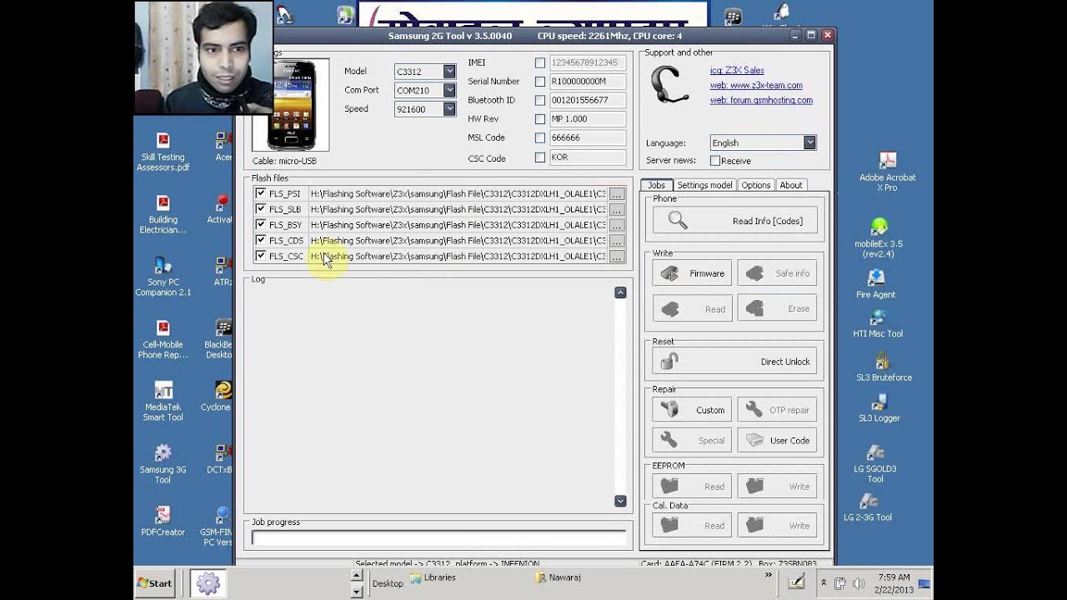The width and height of the screenshot is (1067, 600).
Task: Open the Nawaraj taskbar window
Action: [559, 577]
